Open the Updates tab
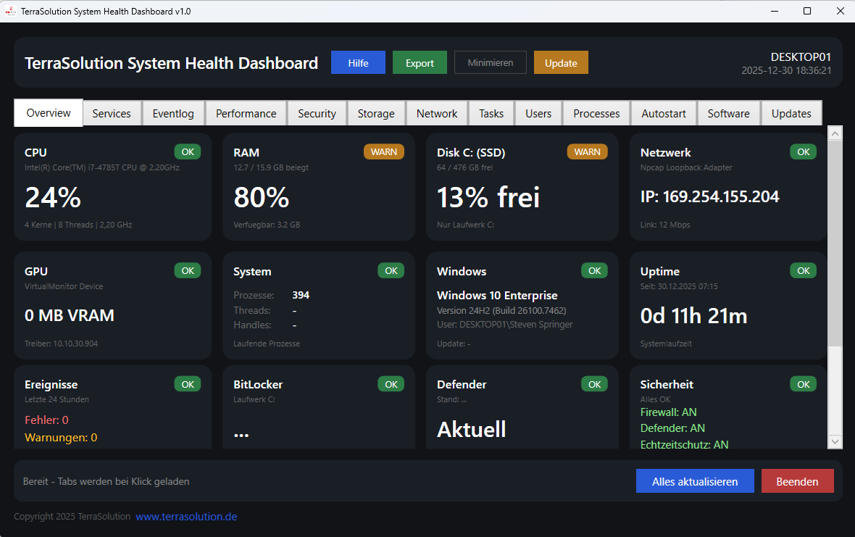Viewport: 855px width, 537px height. click(x=791, y=113)
